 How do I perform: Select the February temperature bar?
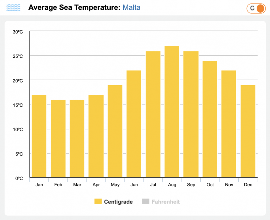pyautogui.click(x=58, y=138)
